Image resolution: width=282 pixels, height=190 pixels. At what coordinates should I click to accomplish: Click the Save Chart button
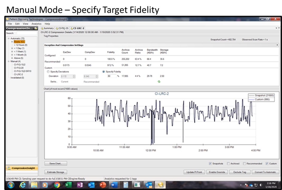tap(56, 163)
